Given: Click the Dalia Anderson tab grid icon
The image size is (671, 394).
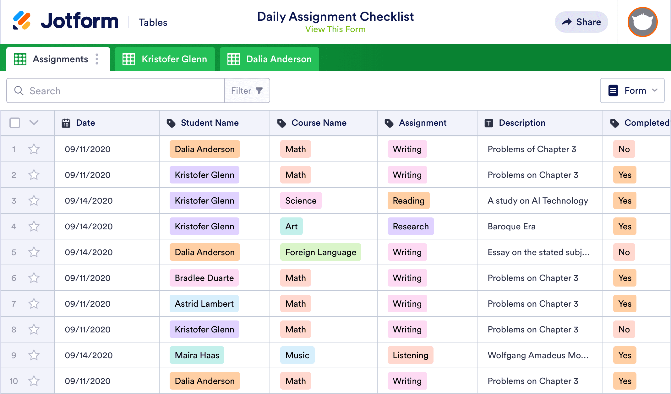Looking at the screenshot, I should pyautogui.click(x=233, y=59).
